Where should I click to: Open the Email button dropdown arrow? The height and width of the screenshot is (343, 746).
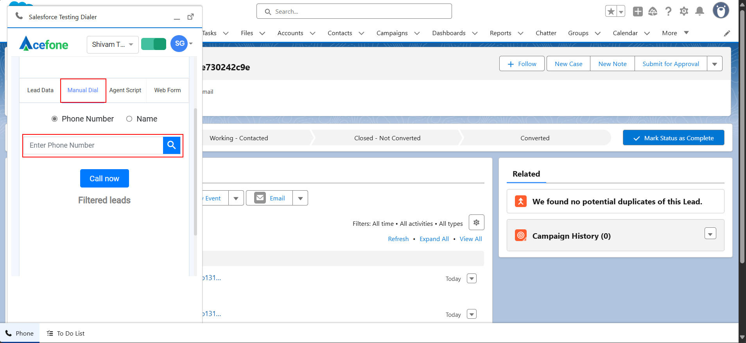[x=300, y=198]
